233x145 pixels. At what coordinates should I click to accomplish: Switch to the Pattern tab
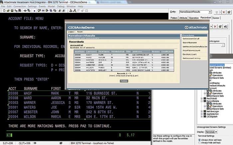click(x=174, y=18)
